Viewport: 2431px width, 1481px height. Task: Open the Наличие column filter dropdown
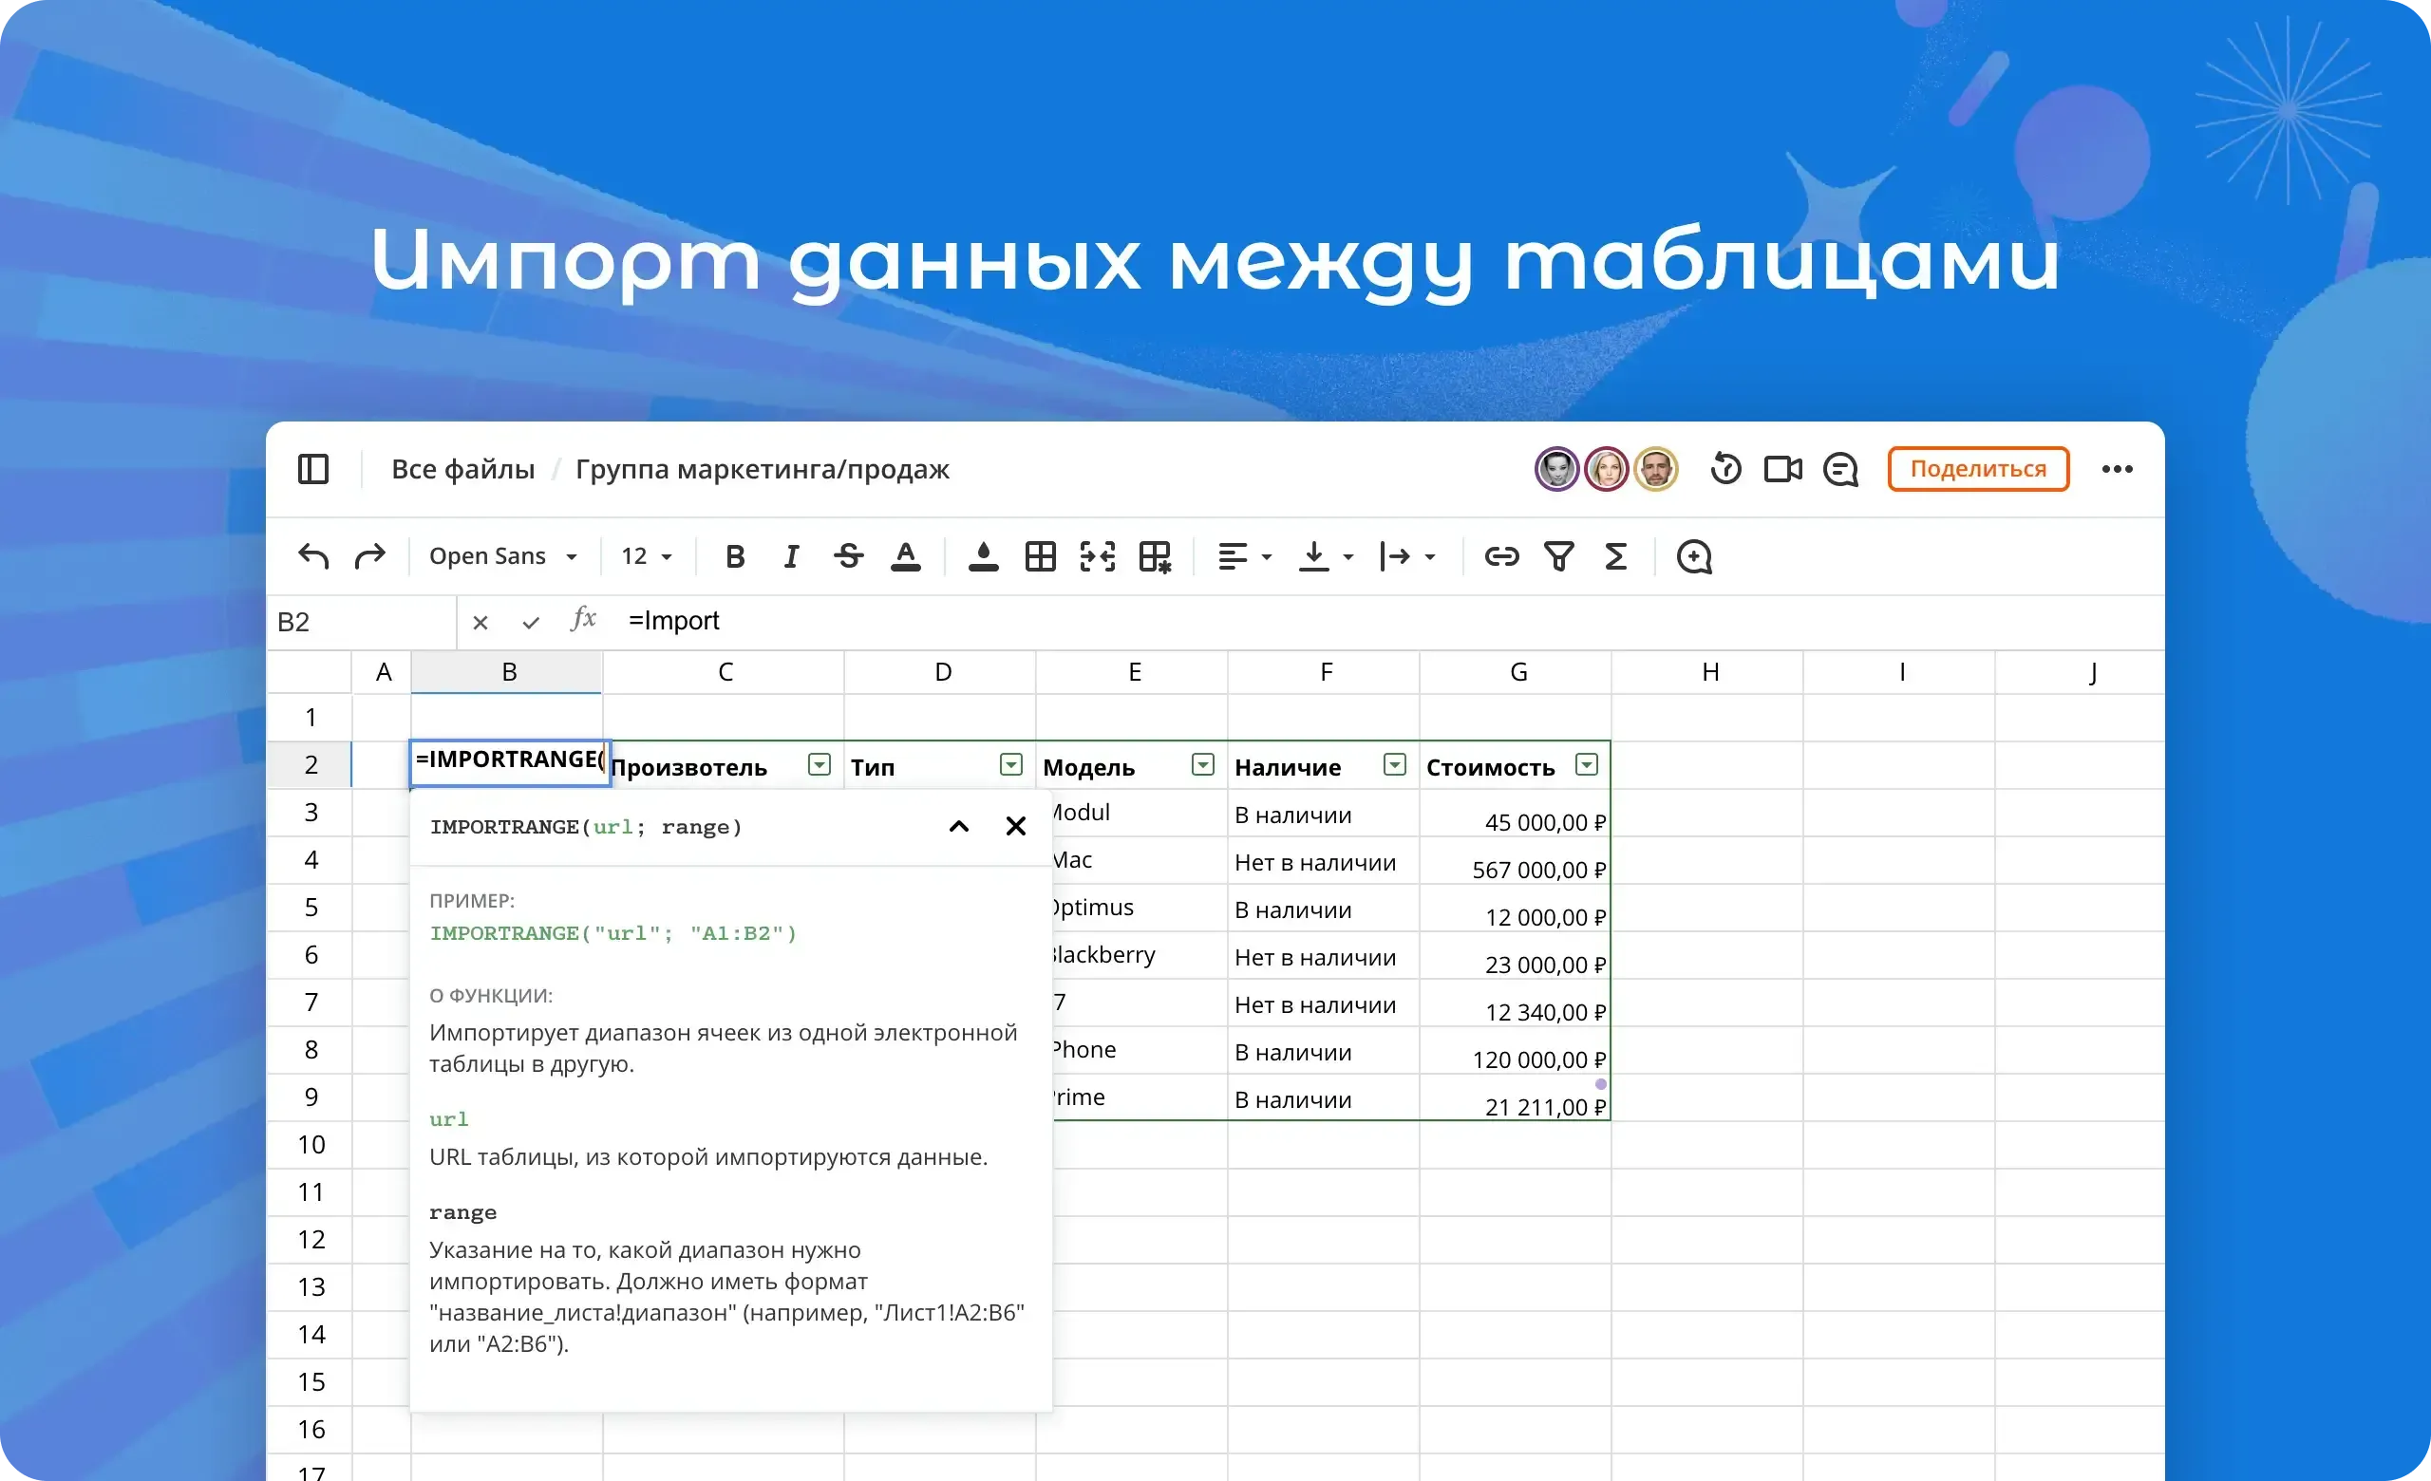(1394, 765)
